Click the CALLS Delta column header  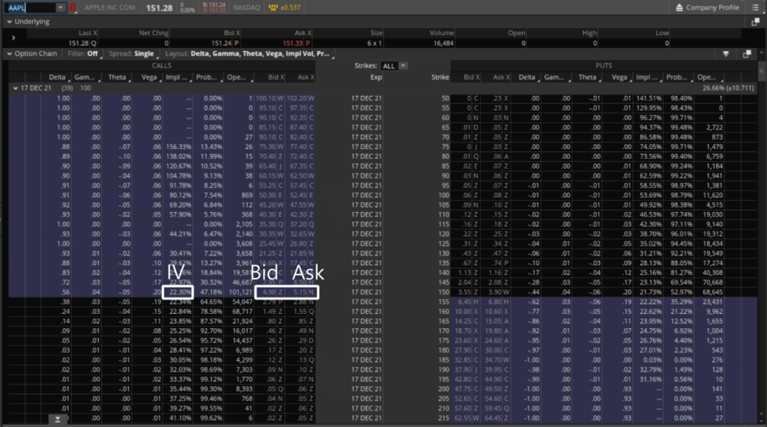[x=58, y=77]
